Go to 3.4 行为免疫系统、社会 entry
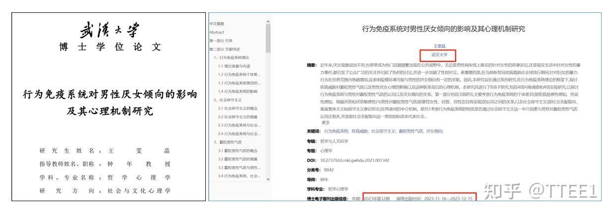This screenshot has height=215, width=613. pyautogui.click(x=239, y=175)
